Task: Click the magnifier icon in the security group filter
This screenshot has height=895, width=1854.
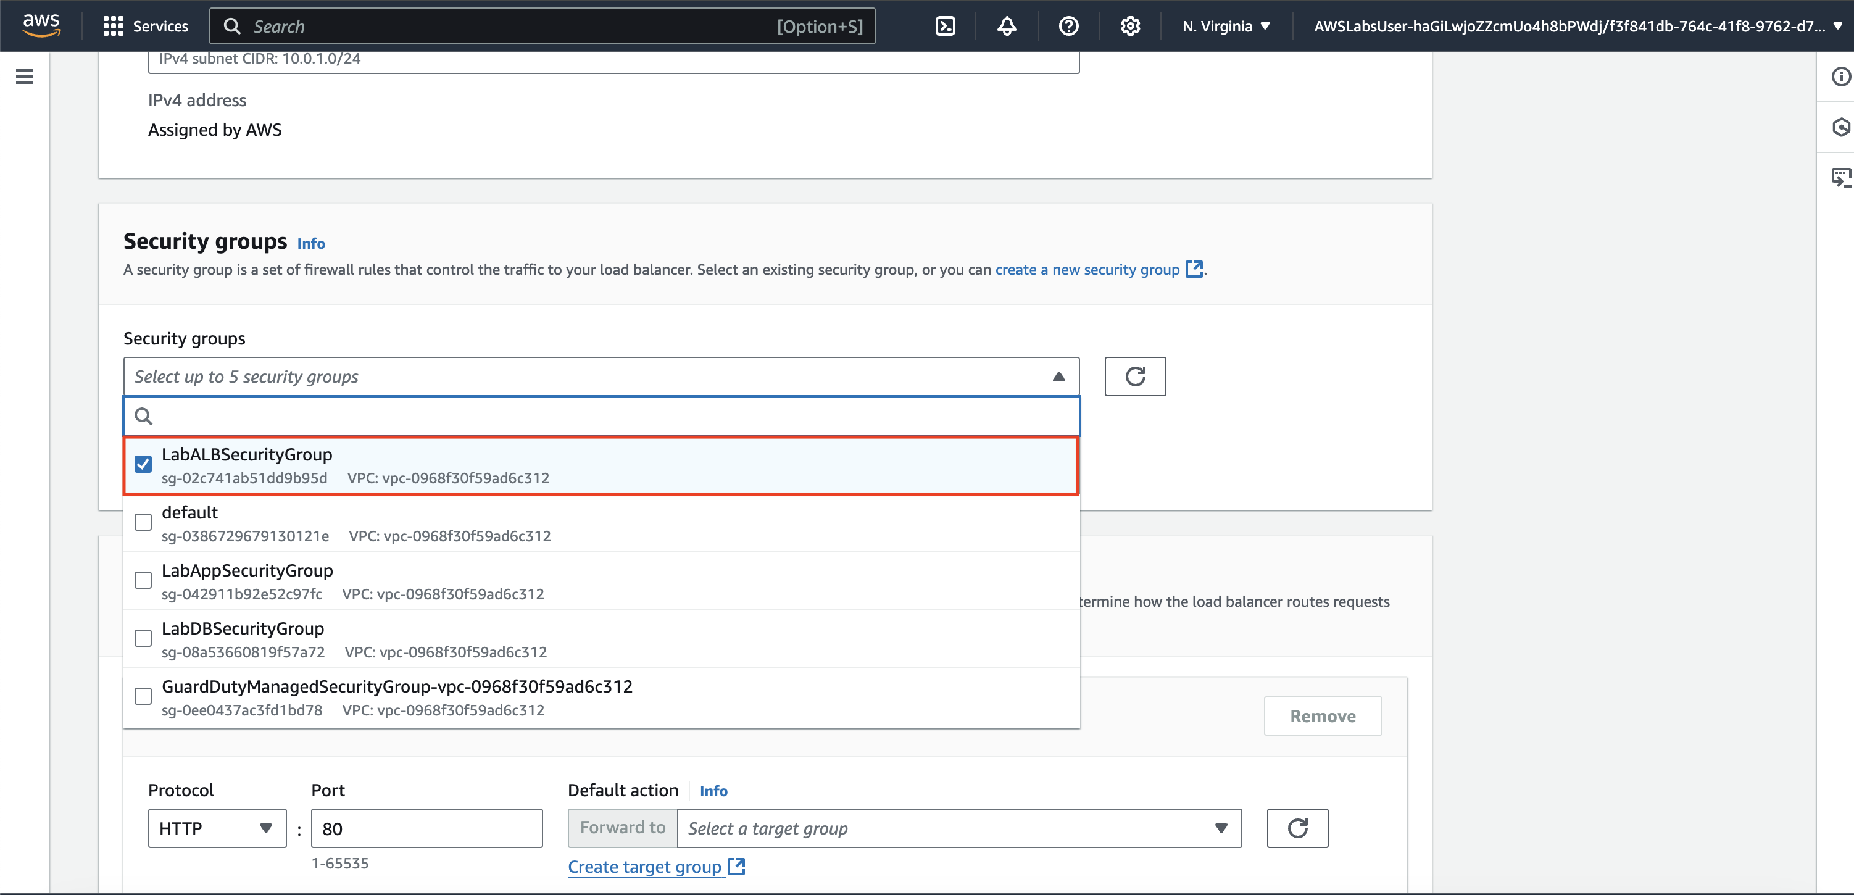Action: pos(143,416)
